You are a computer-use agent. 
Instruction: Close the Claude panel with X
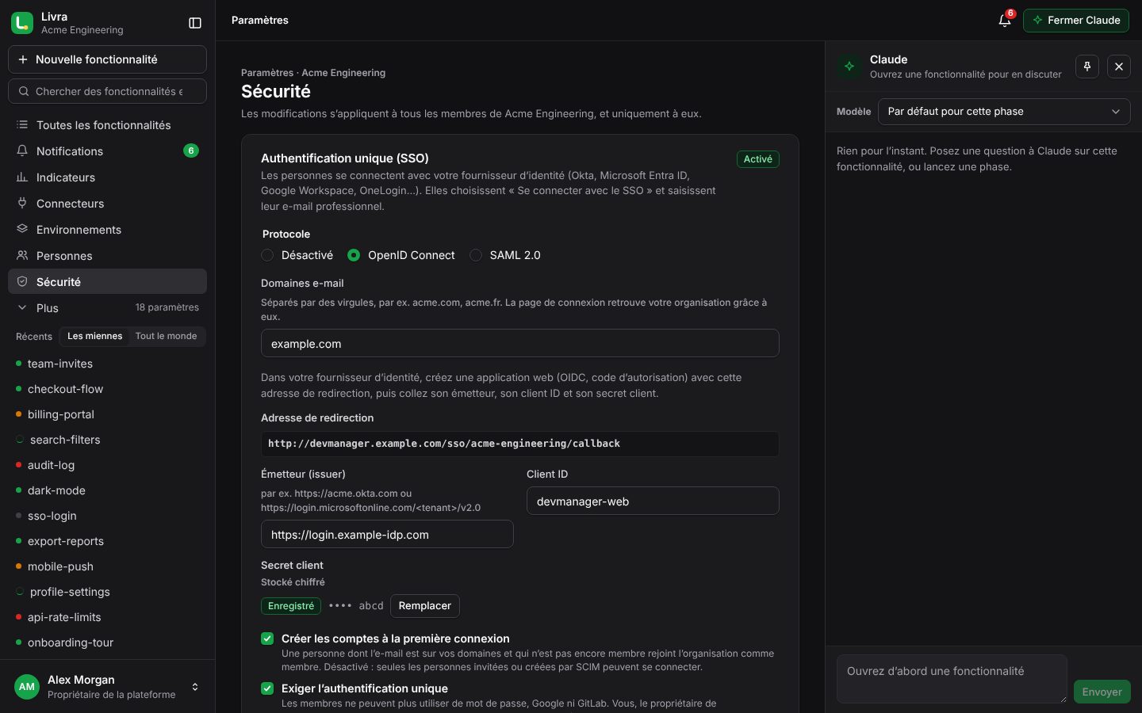tap(1119, 67)
